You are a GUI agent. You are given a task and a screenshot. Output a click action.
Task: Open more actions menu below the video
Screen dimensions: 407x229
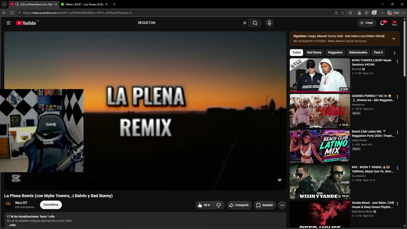[x=282, y=205]
